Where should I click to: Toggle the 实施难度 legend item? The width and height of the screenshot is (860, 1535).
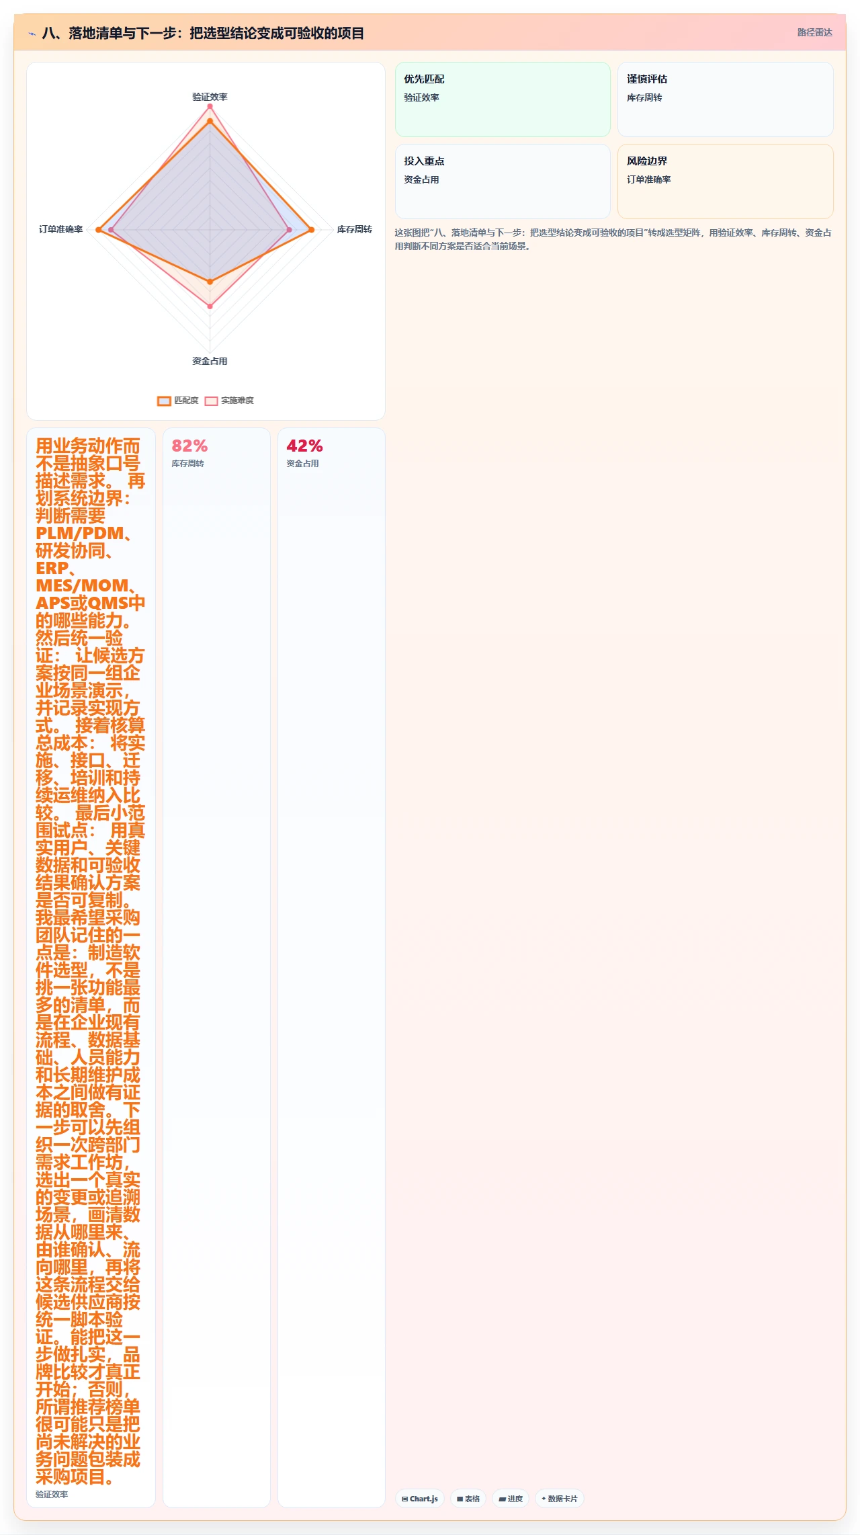pos(229,401)
